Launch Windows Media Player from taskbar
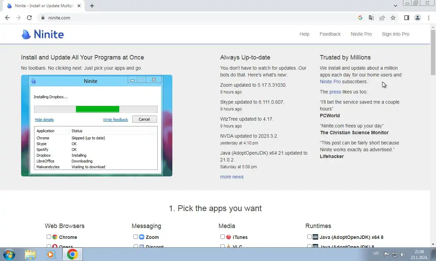The width and height of the screenshot is (436, 261). click(51, 254)
